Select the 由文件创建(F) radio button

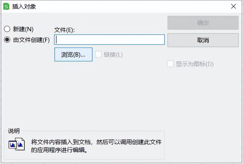(x=7, y=40)
